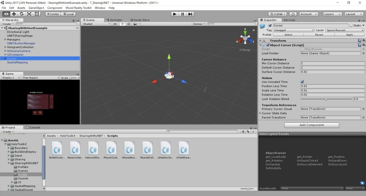The height and width of the screenshot is (196, 366).
Task: Open the Layers dropdown
Action: [332, 14]
